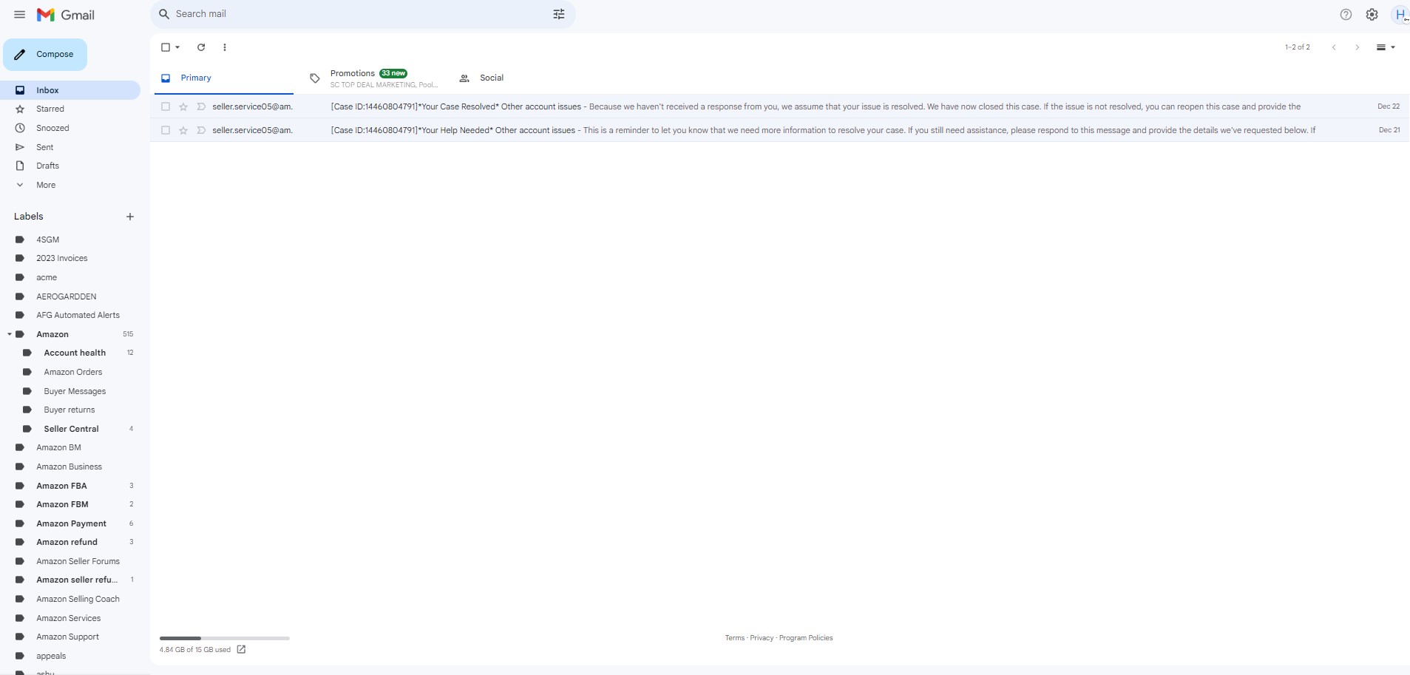Open the Seller Central label

click(x=70, y=429)
